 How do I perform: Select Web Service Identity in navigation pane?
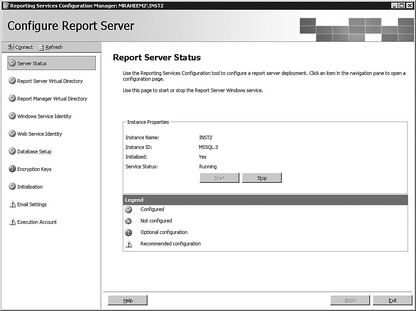coord(40,134)
